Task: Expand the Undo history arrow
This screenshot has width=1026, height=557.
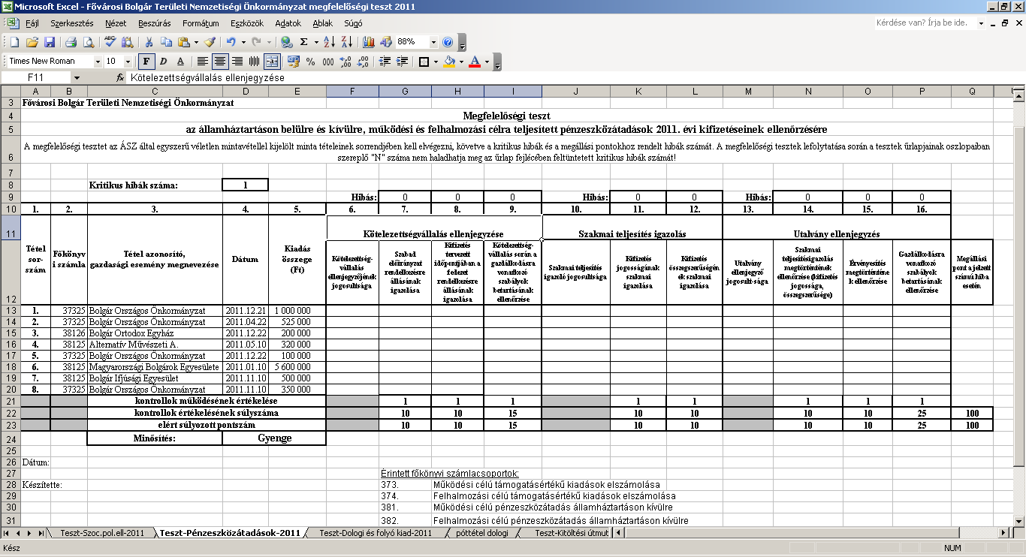Action: click(243, 42)
